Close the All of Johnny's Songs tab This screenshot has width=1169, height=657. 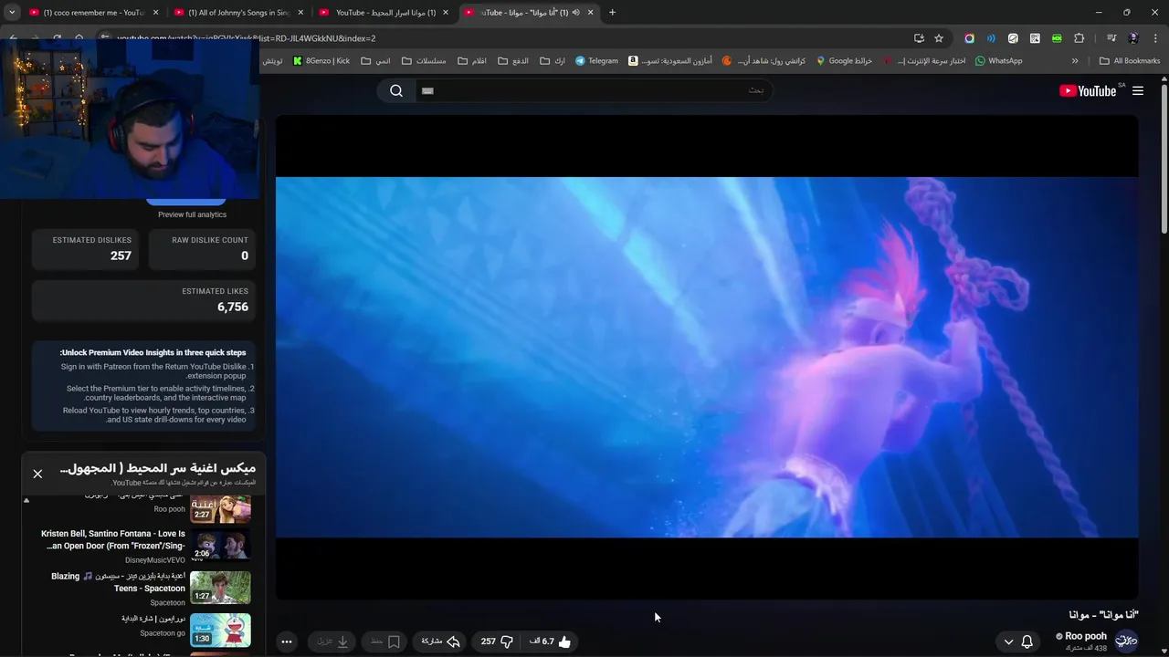tap(300, 13)
